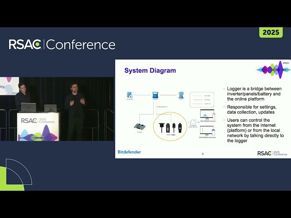The image size is (291, 218).
Task: Click the RSAC 2025 Conference slide footer logo
Action: coord(272,153)
